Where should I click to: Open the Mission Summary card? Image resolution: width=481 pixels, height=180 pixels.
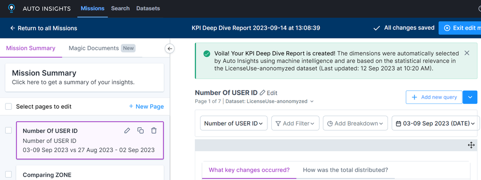[x=84, y=77]
